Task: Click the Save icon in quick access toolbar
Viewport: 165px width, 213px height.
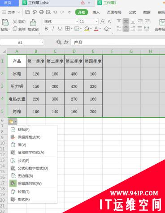Action: pyautogui.click(x=27, y=12)
